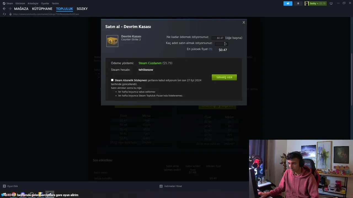Image resolution: width=353 pixels, height=198 pixels.
Task: Open the Arkadaşlar menu
Action: click(33, 3)
